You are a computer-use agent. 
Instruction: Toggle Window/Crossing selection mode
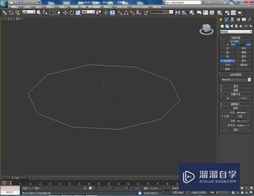click(x=58, y=13)
